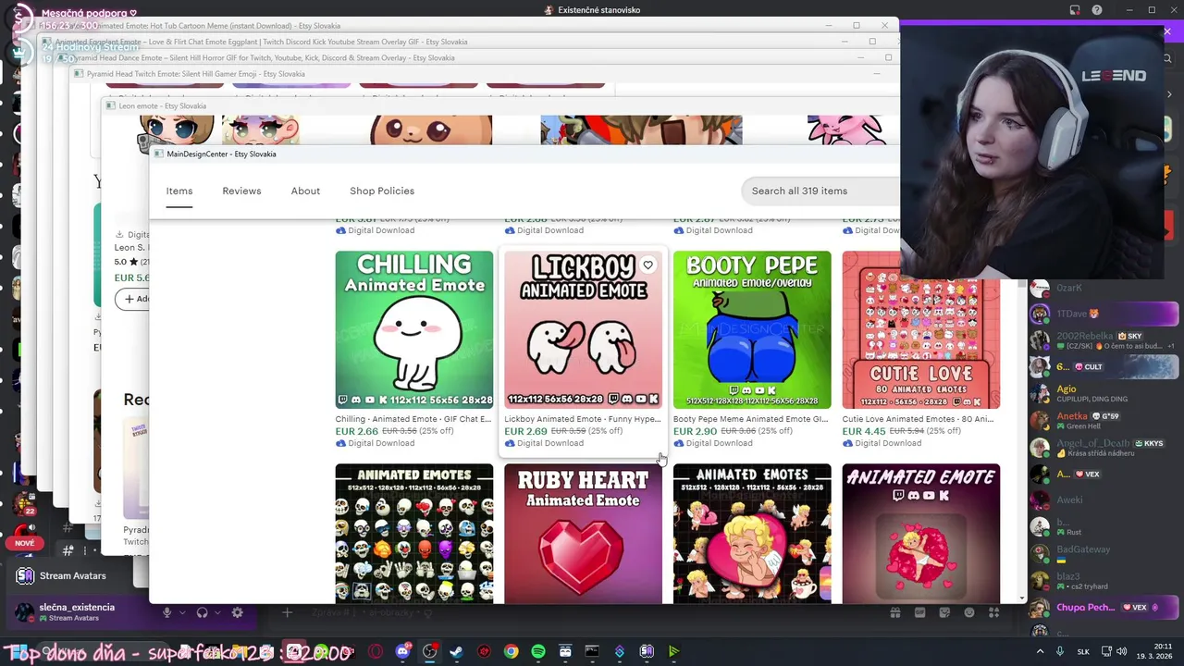The width and height of the screenshot is (1184, 666).
Task: Switch to the About tab on Etsy shop
Action: click(305, 191)
